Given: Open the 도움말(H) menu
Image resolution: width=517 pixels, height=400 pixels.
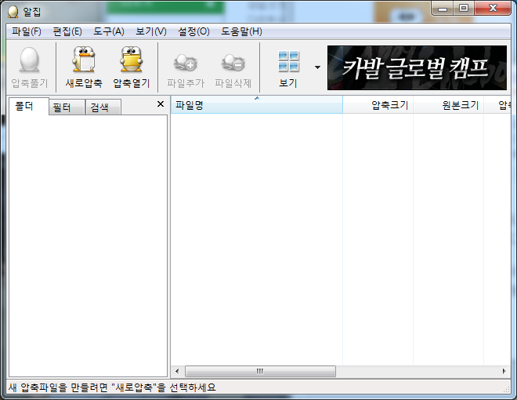Looking at the screenshot, I should coord(241,31).
